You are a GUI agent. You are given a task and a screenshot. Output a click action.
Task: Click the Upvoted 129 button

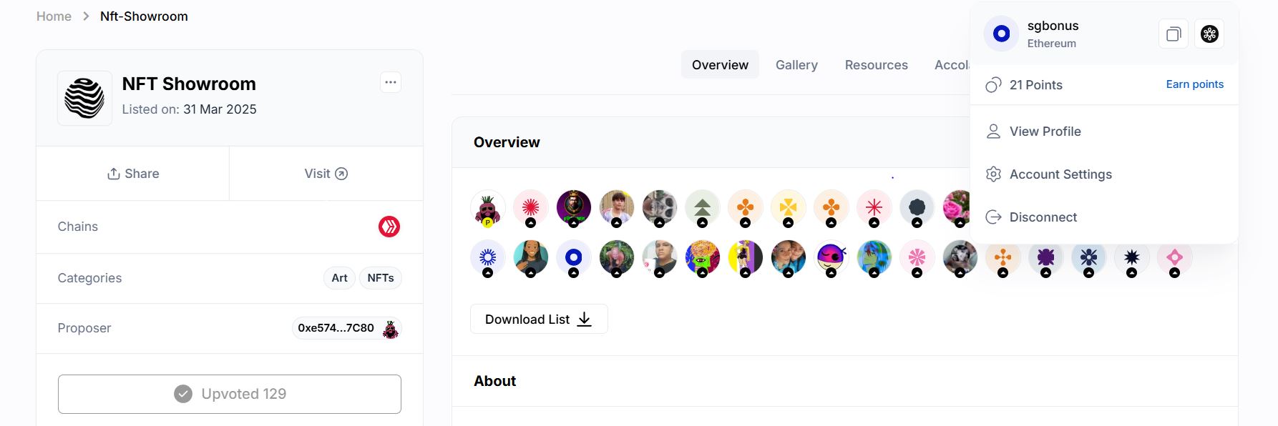pyautogui.click(x=230, y=394)
